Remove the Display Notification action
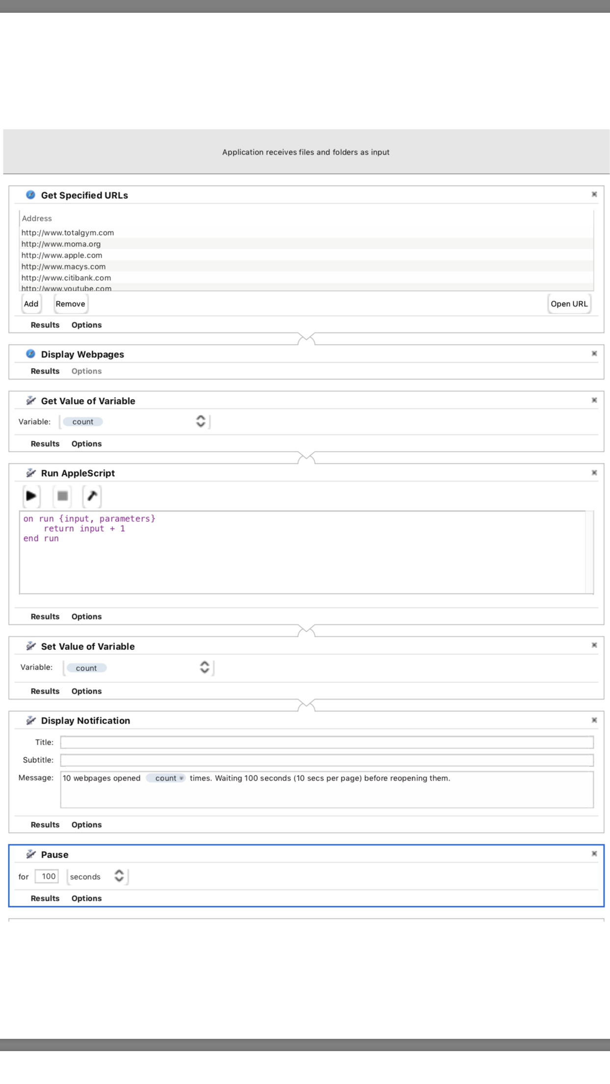The height and width of the screenshot is (1084, 610). pyautogui.click(x=594, y=720)
